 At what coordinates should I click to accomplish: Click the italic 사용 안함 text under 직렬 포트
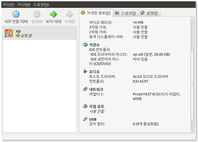coord(97,111)
